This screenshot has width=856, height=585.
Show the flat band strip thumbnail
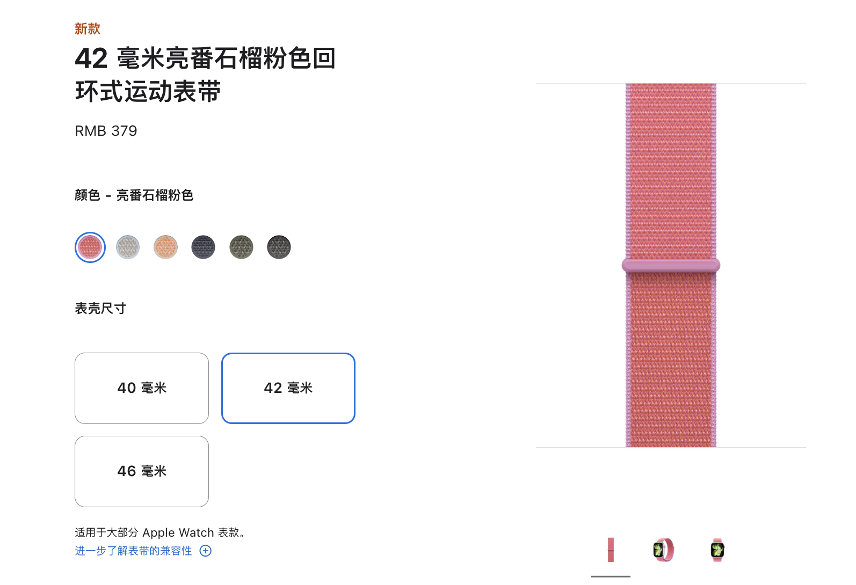[611, 550]
